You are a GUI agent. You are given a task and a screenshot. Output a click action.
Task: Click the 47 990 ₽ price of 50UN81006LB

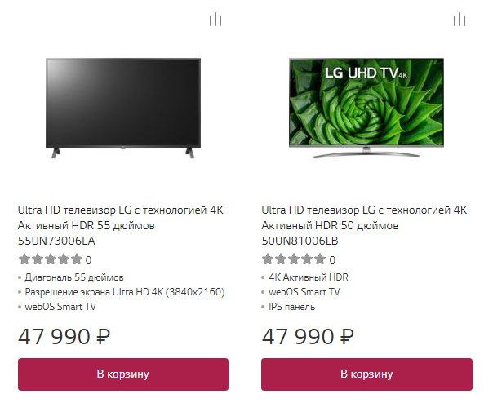point(308,336)
